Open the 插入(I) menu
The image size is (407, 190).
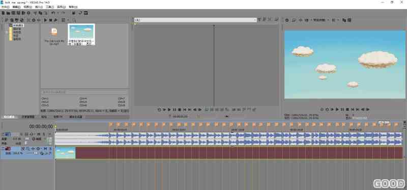click(39, 7)
